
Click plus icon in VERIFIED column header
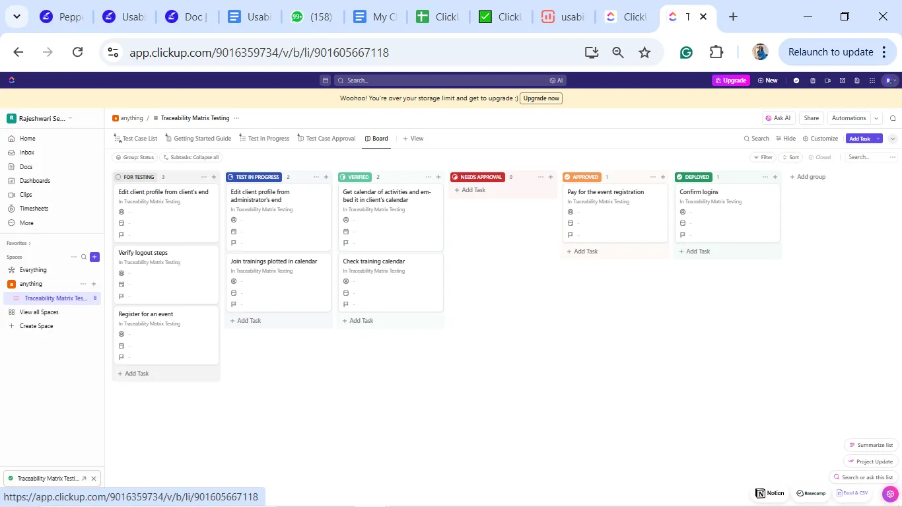click(438, 177)
